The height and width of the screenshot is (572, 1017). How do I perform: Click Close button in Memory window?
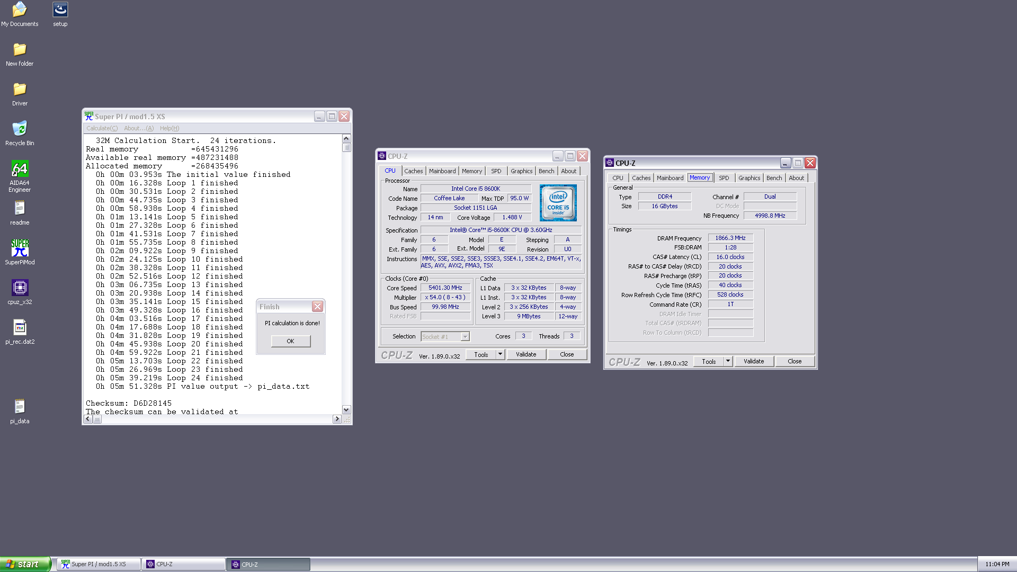(x=795, y=361)
